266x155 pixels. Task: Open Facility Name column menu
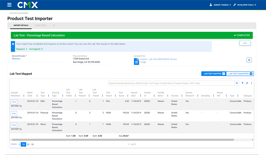click(x=168, y=96)
